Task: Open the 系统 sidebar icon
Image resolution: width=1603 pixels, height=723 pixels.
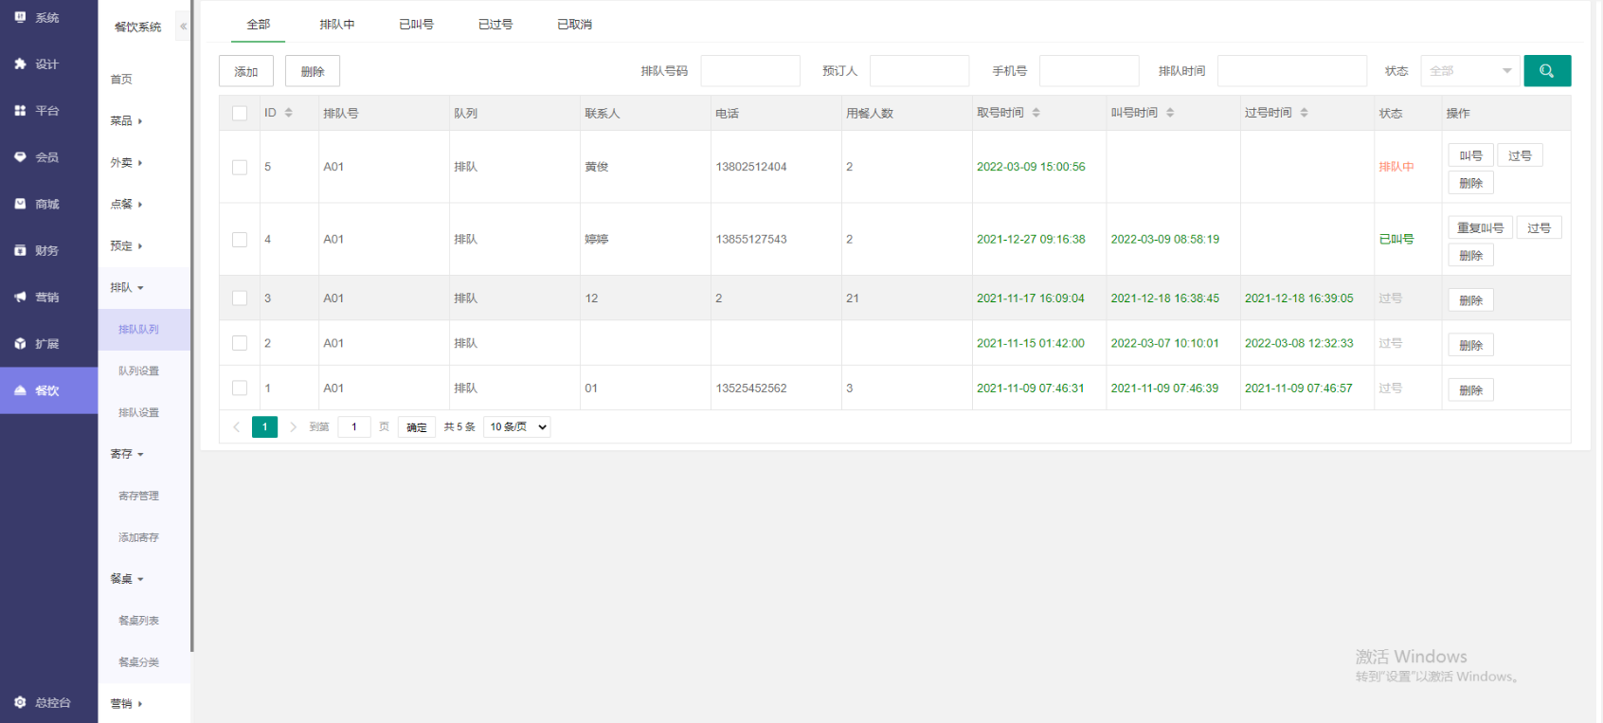Action: (20, 17)
